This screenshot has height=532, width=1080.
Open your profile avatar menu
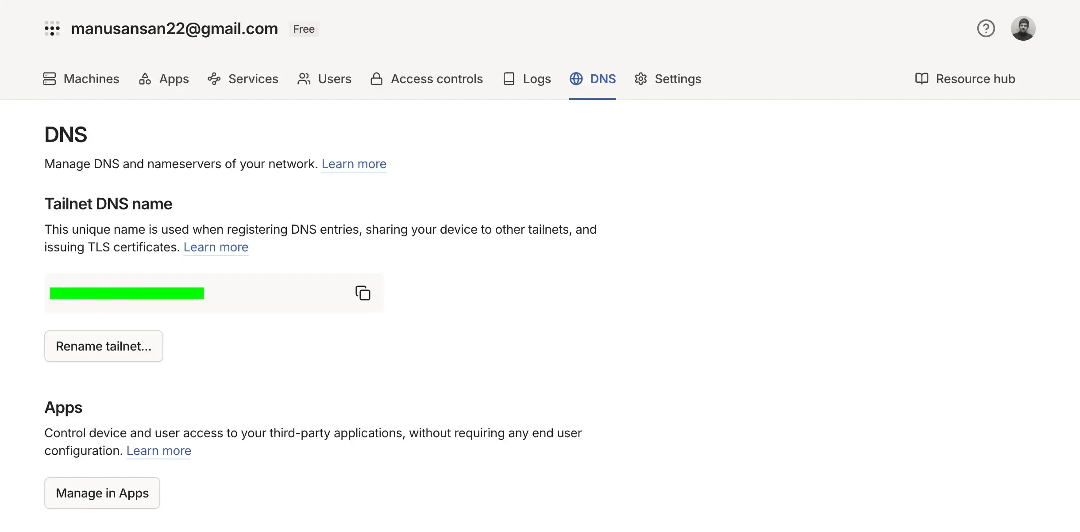pyautogui.click(x=1024, y=28)
